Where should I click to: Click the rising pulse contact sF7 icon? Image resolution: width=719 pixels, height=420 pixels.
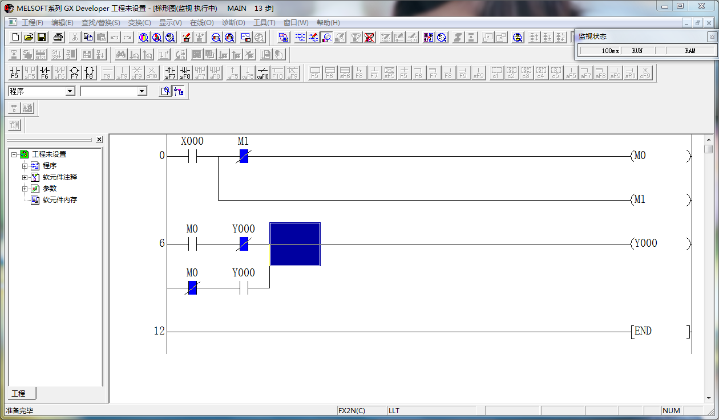coord(170,72)
